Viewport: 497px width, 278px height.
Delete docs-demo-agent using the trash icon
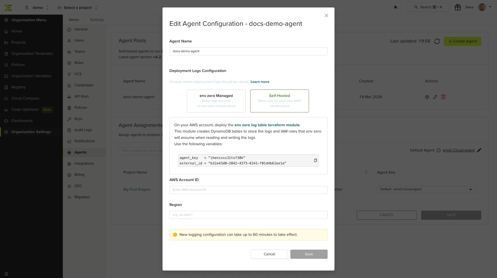(443, 97)
